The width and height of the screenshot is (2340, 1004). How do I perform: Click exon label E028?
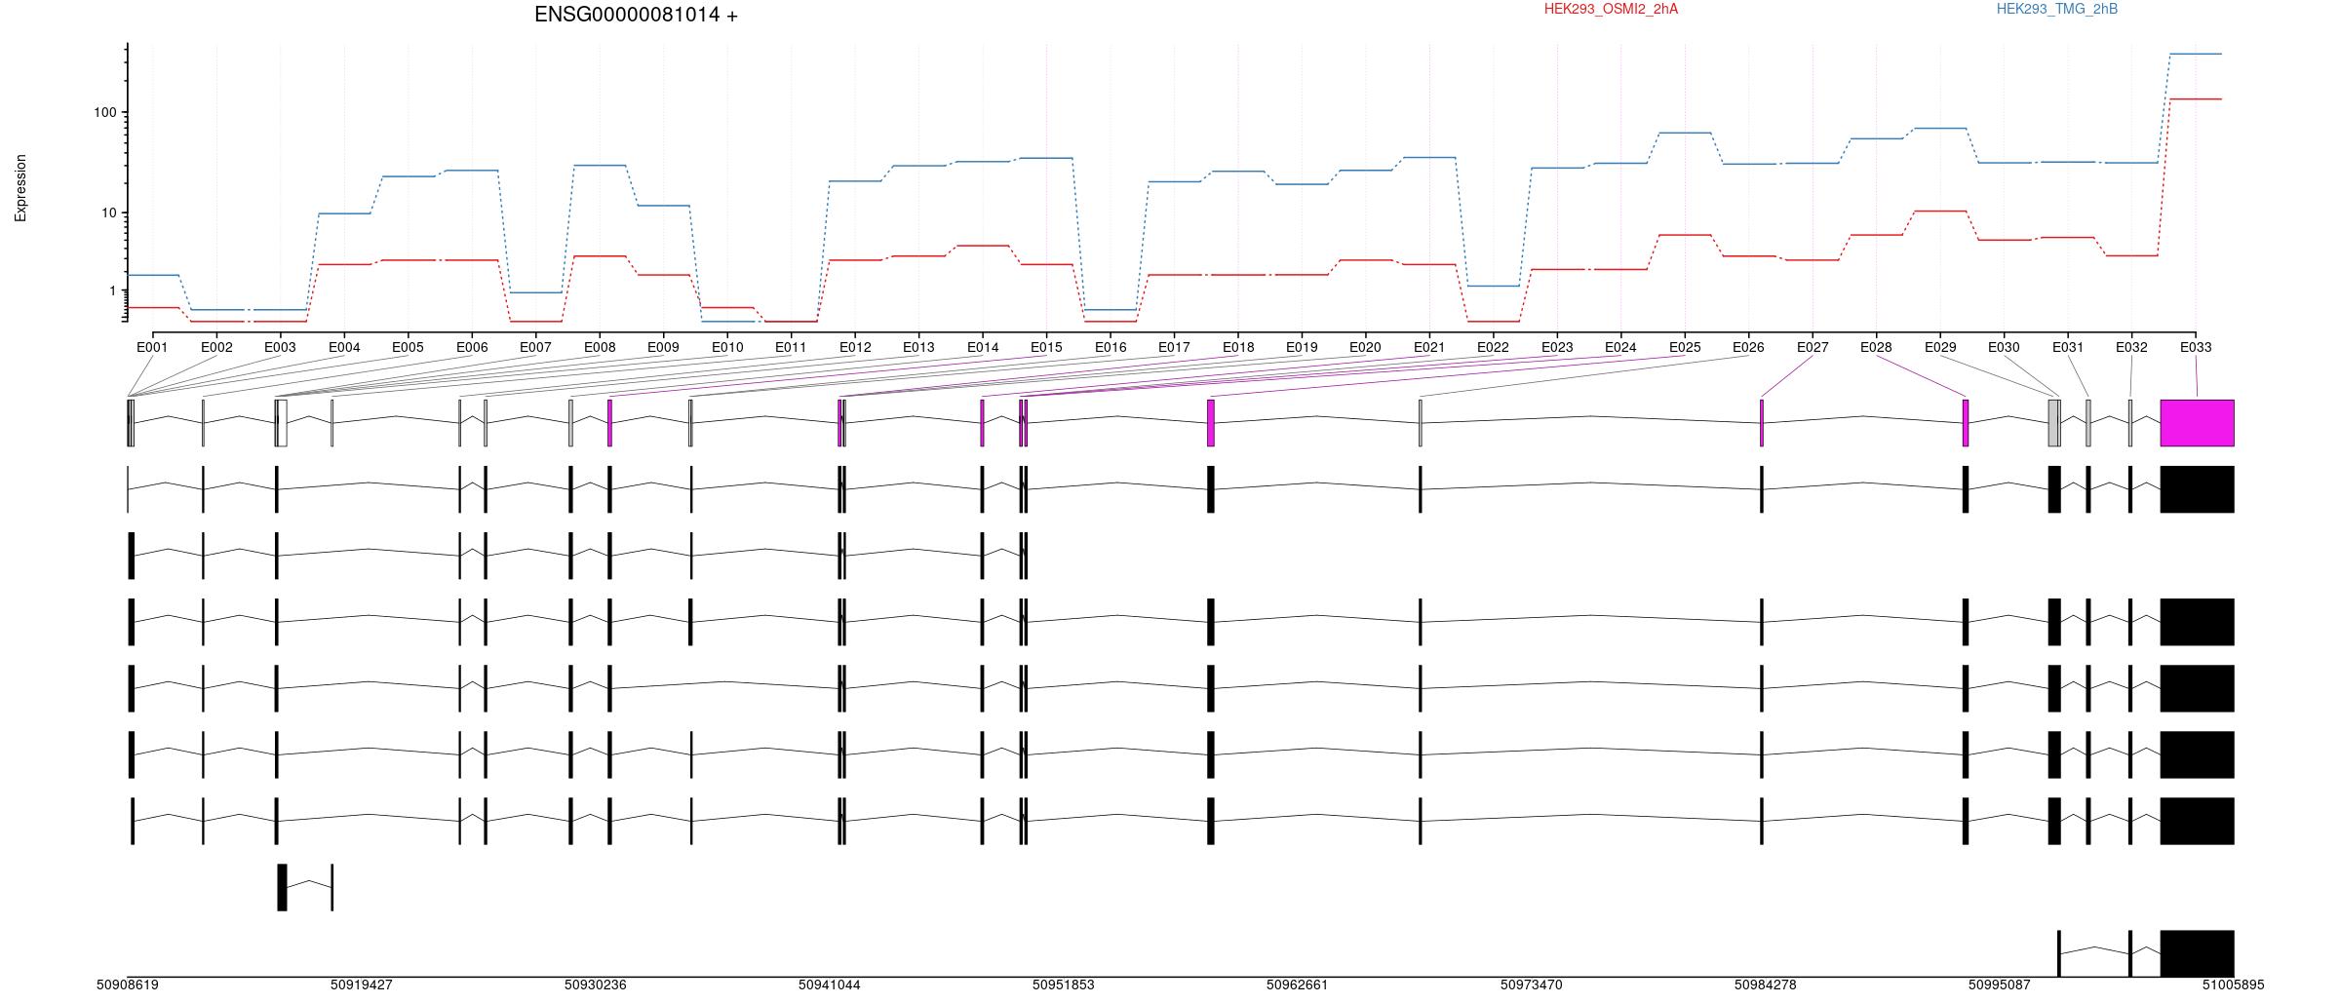pos(1876,347)
